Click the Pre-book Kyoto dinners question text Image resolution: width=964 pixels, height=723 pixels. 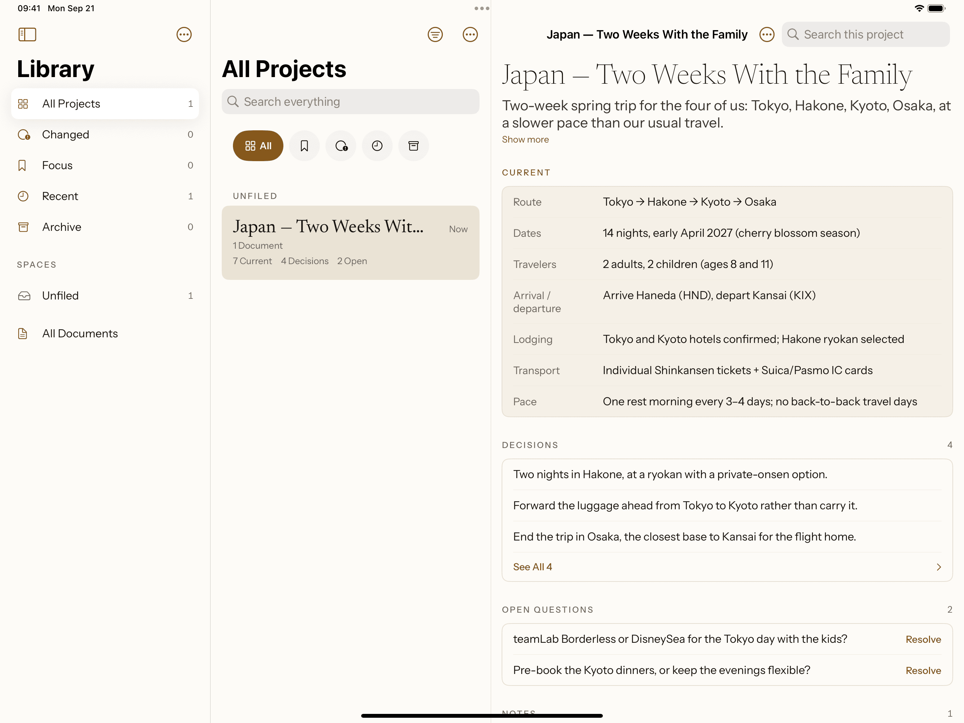(662, 671)
